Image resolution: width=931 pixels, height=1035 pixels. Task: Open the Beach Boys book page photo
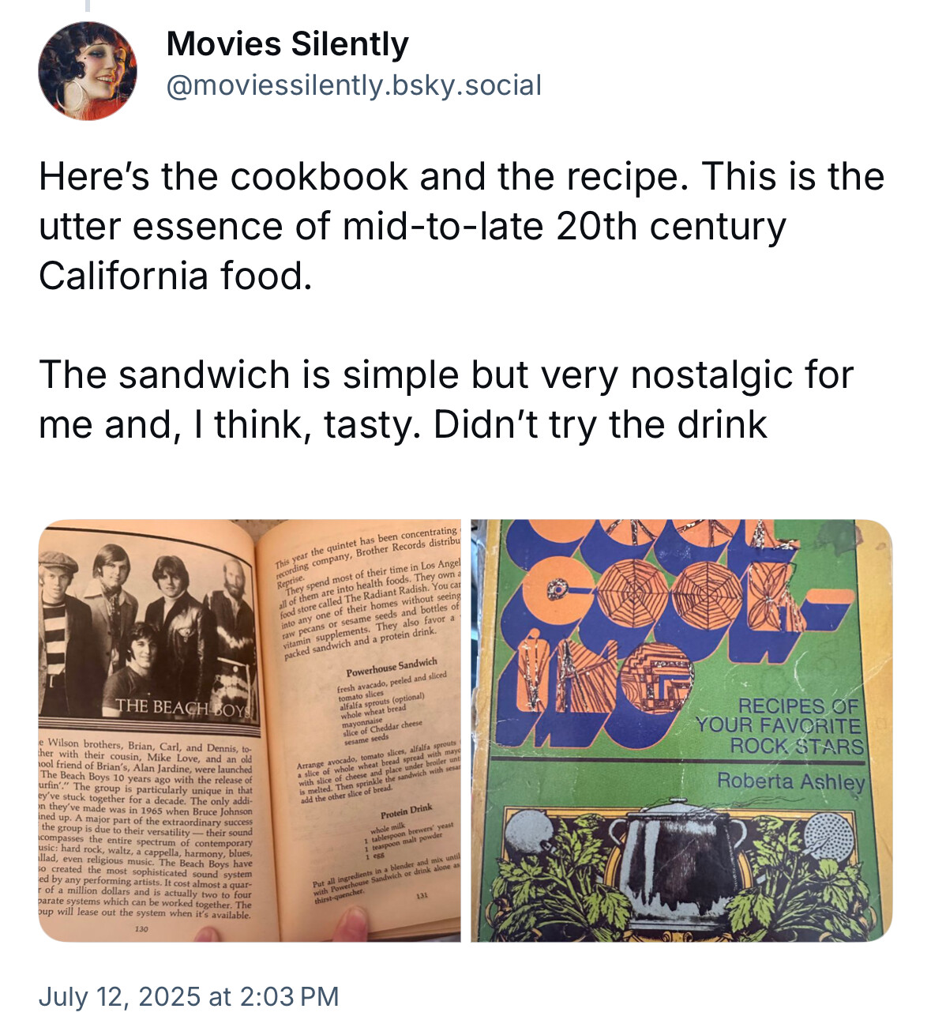(x=250, y=730)
